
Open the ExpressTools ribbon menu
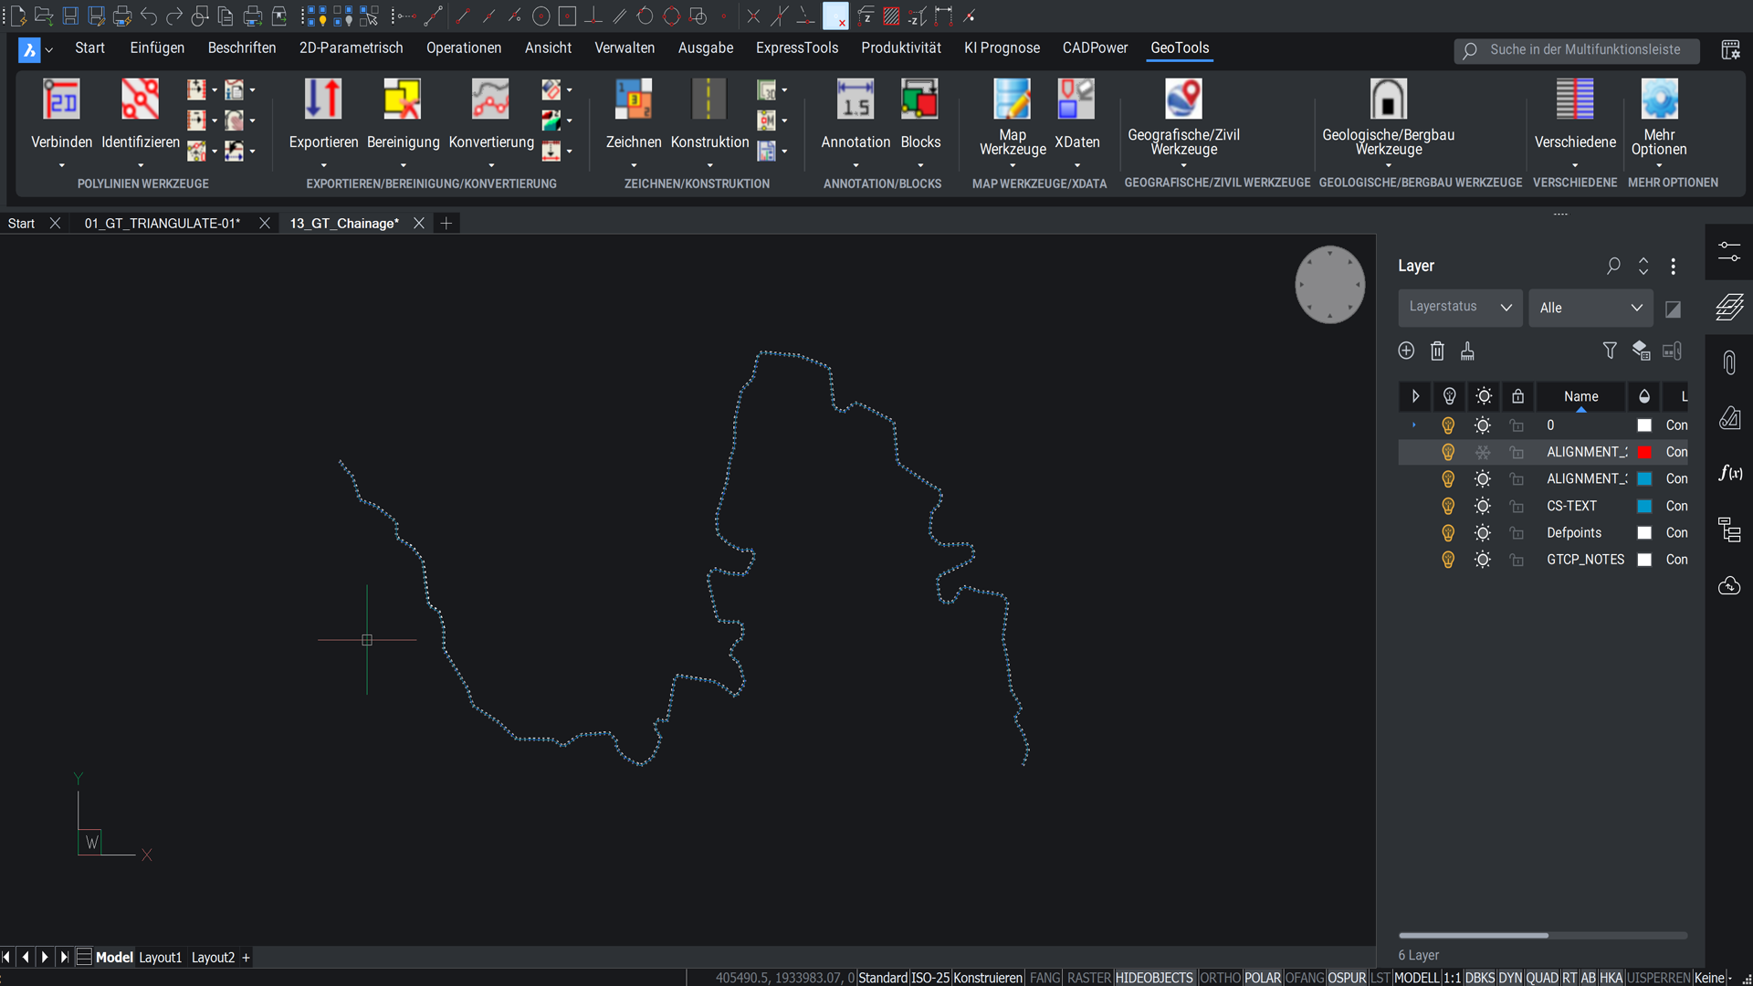coord(796,47)
